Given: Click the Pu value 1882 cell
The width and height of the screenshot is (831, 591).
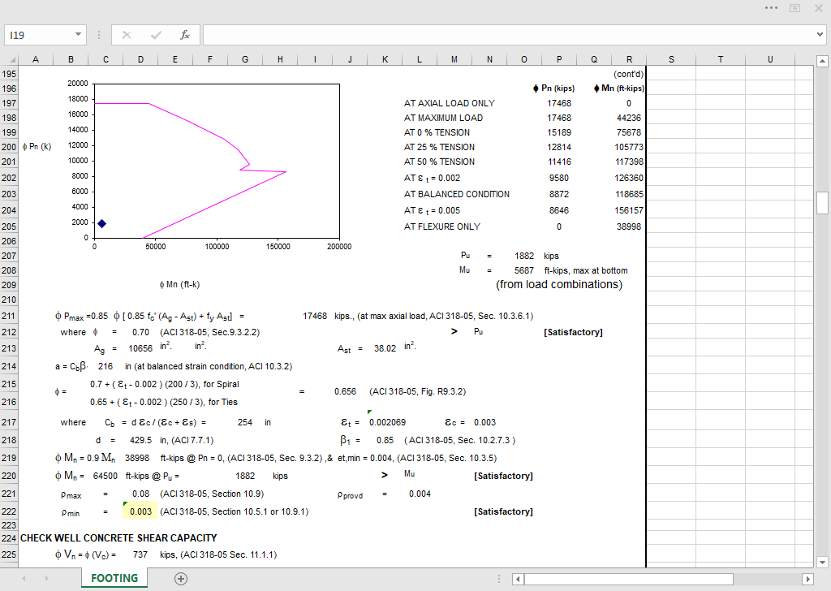Looking at the screenshot, I should pyautogui.click(x=524, y=256).
